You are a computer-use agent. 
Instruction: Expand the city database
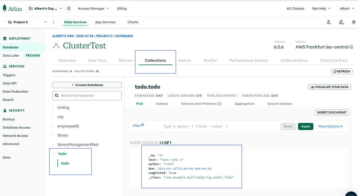click(53, 117)
